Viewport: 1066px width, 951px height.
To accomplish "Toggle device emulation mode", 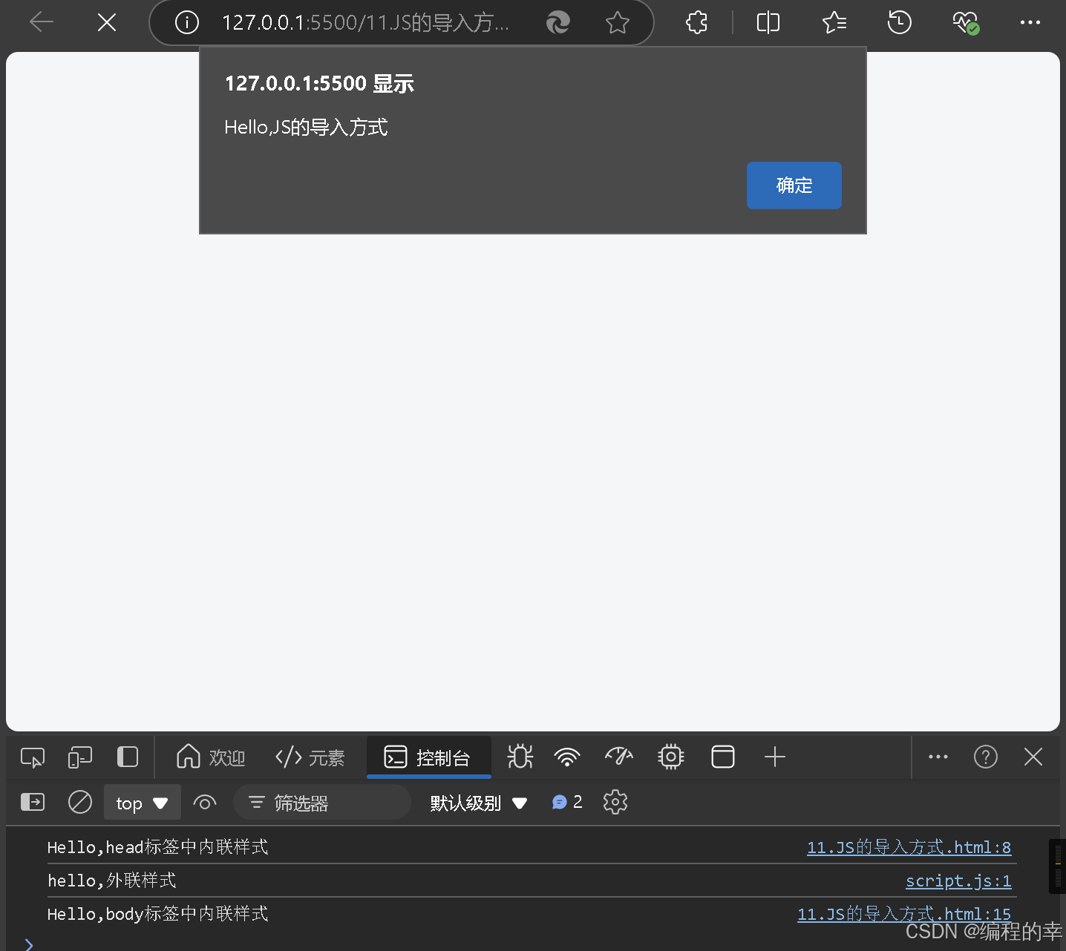I will (79, 757).
